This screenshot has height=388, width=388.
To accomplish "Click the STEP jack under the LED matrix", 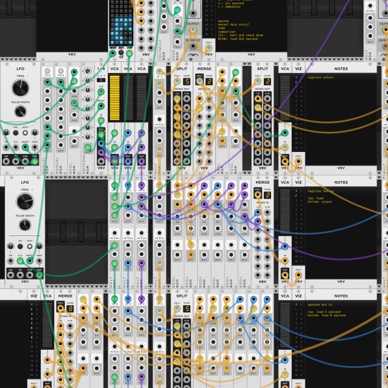I will pyautogui.click(x=129, y=53).
